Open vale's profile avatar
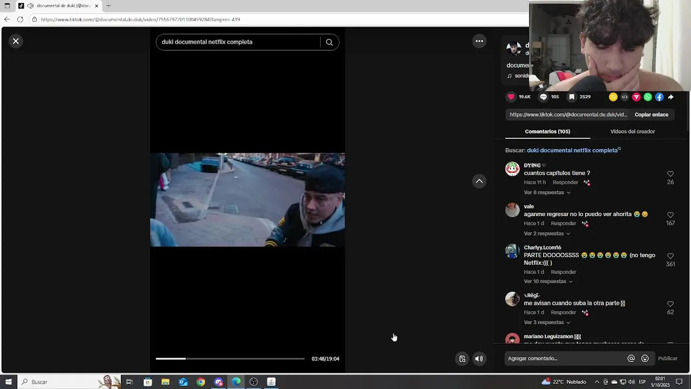The height and width of the screenshot is (389, 691). tap(512, 210)
